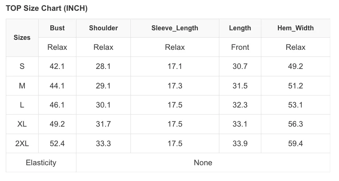Click the Elasticity row label
The width and height of the screenshot is (339, 181).
point(41,163)
